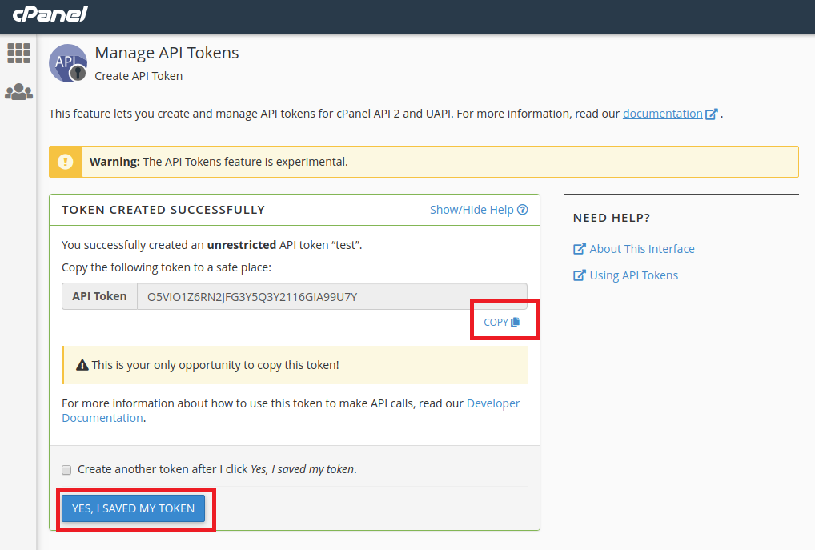Click the external link icon before Using API Tokens
Image resolution: width=815 pixels, height=550 pixels.
579,275
